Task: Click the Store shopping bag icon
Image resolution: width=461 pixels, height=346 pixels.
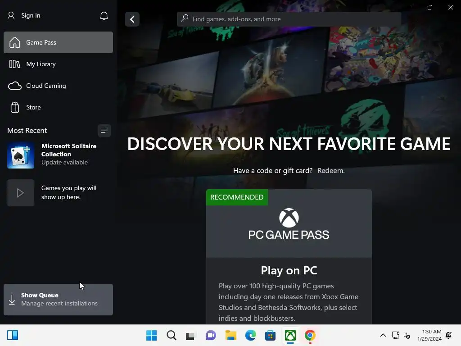Action: click(15, 107)
